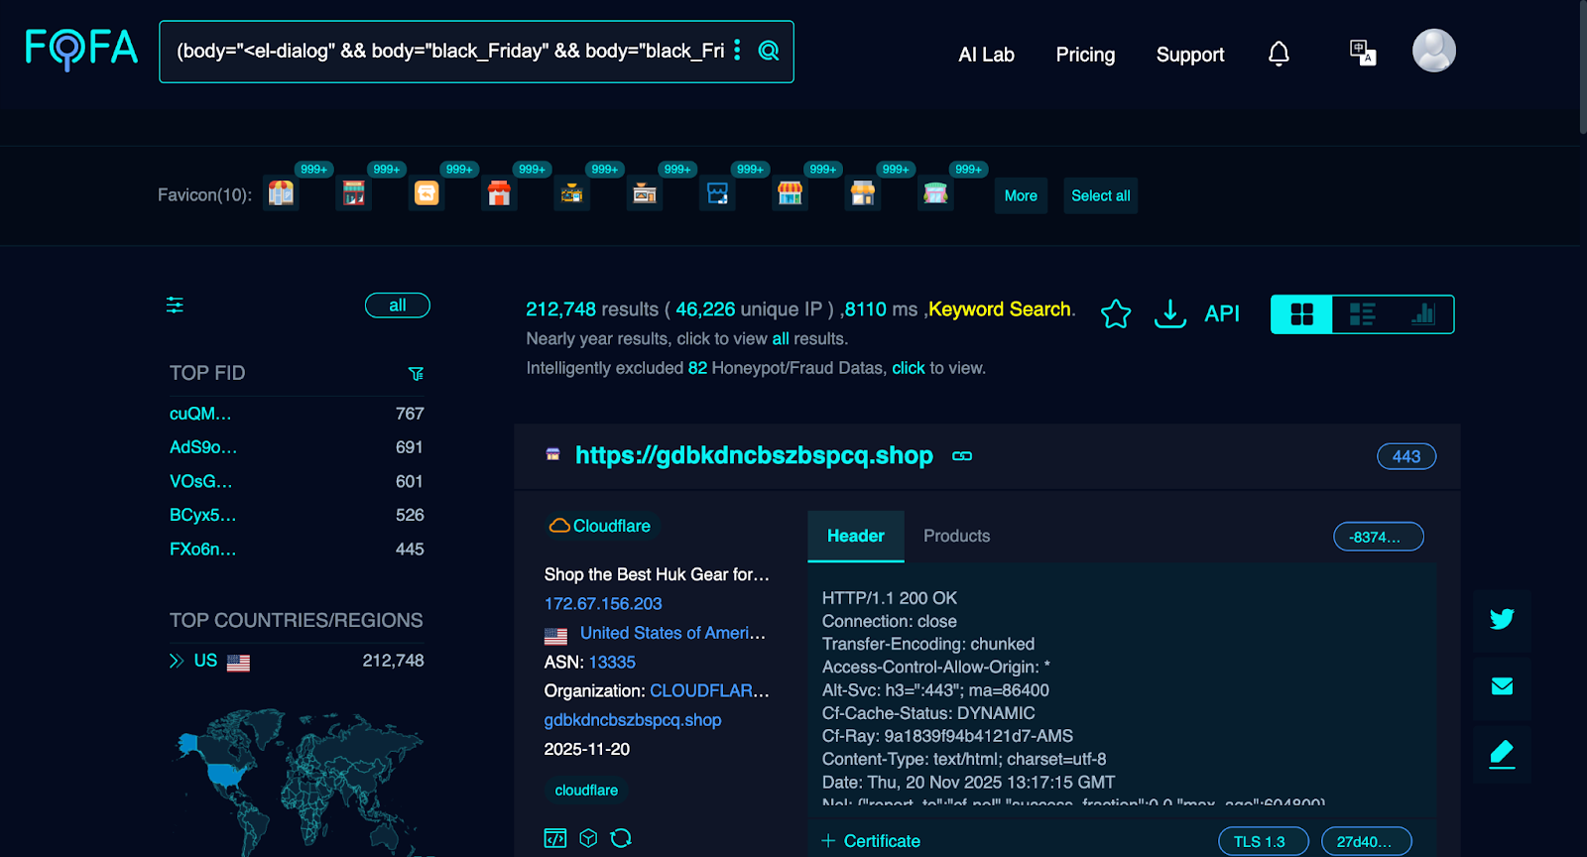
Task: Open the filter sliders icon in sidebar
Action: pos(175,306)
